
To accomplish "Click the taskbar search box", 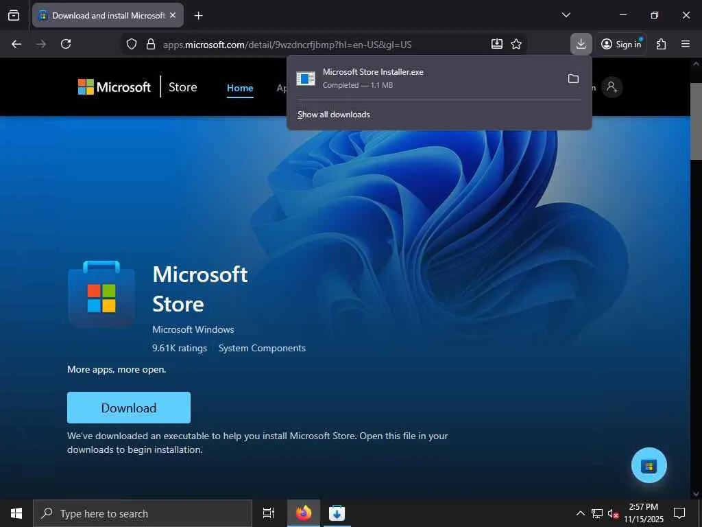I will (x=143, y=513).
